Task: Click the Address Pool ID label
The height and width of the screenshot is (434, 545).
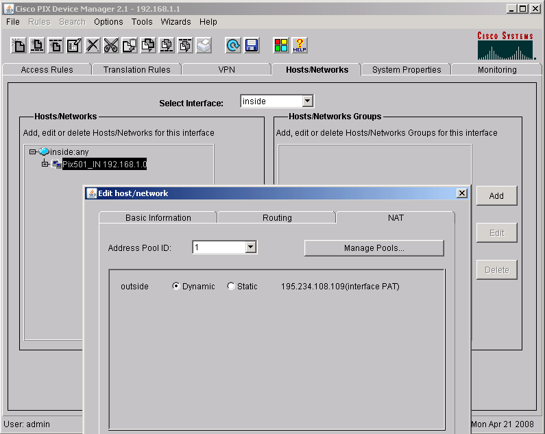Action: (139, 248)
